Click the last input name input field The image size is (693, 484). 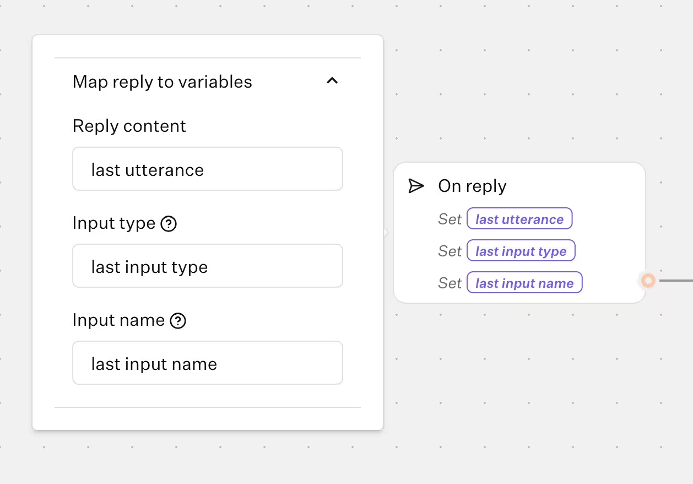coord(208,363)
